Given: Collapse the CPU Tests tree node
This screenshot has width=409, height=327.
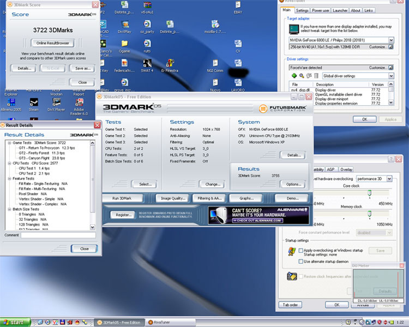Looking at the screenshot, I should click(9, 163).
